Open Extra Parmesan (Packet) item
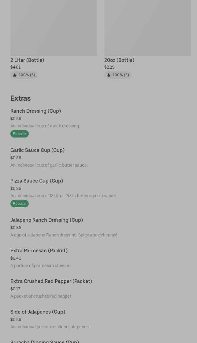197x343 pixels. (x=39, y=251)
